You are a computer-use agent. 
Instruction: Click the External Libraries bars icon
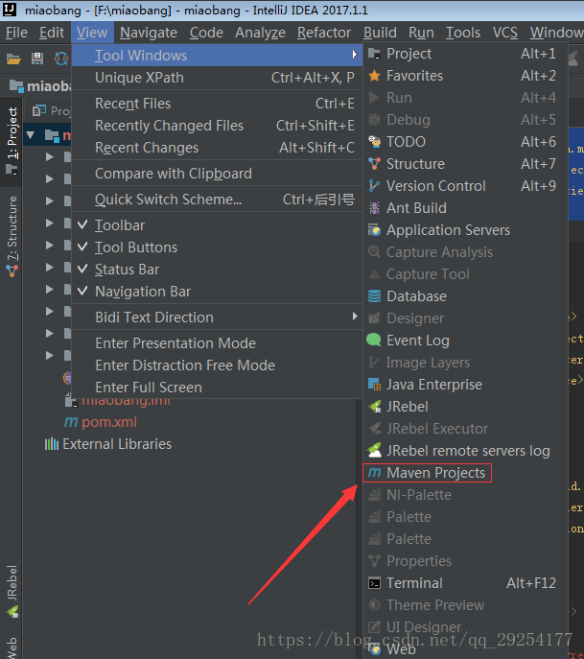(52, 444)
